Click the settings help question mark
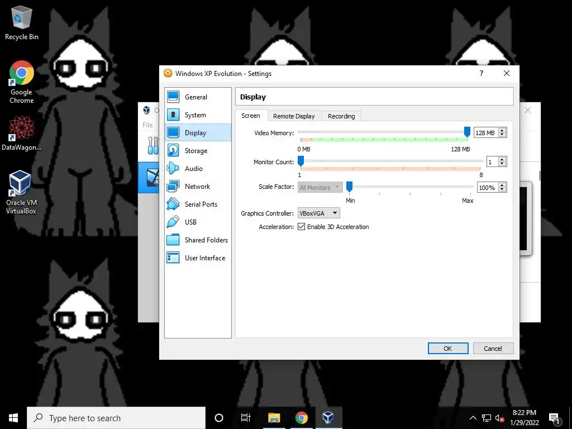The width and height of the screenshot is (572, 429). pos(482,73)
